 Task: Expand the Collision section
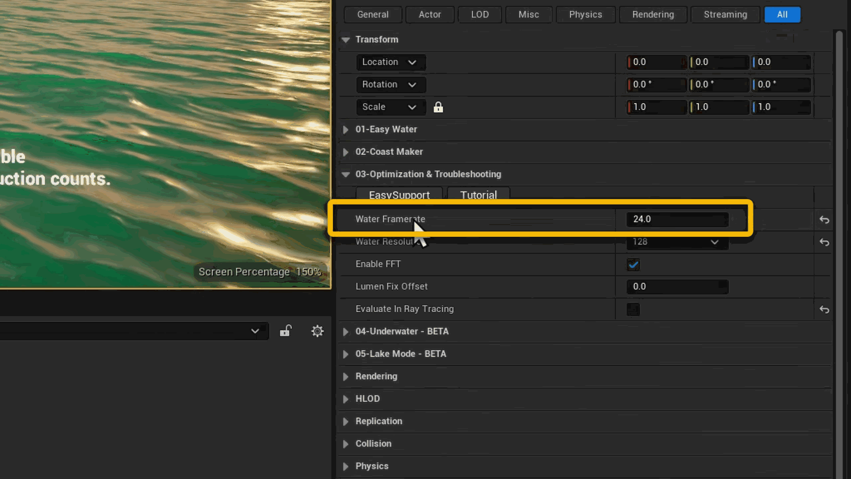(x=346, y=443)
